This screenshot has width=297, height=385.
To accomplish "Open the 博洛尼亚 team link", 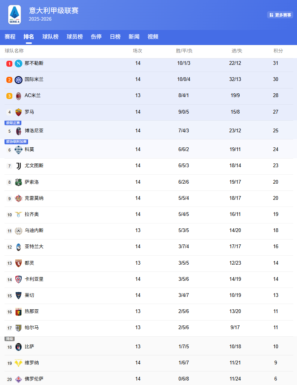I will coord(34,131).
